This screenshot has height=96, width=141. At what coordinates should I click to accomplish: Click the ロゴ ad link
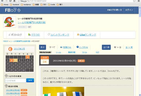point(97,52)
